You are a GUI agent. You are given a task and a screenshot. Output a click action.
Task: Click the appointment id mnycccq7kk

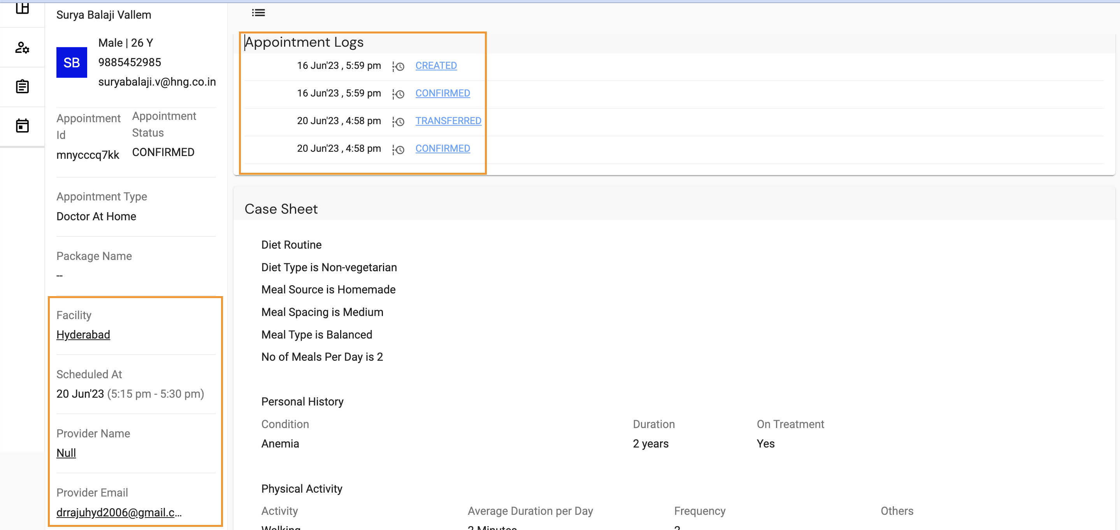88,155
